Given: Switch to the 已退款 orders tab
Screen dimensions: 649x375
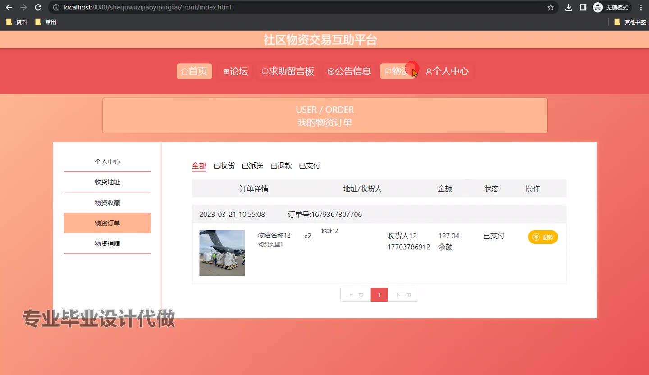Looking at the screenshot, I should pos(281,166).
